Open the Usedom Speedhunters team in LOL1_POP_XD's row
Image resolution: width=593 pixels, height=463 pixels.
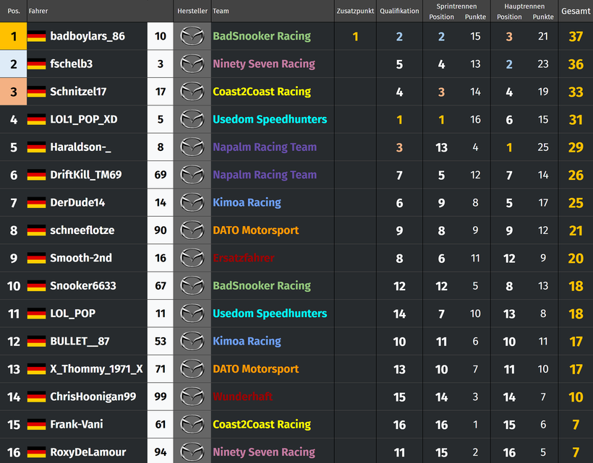click(x=270, y=119)
